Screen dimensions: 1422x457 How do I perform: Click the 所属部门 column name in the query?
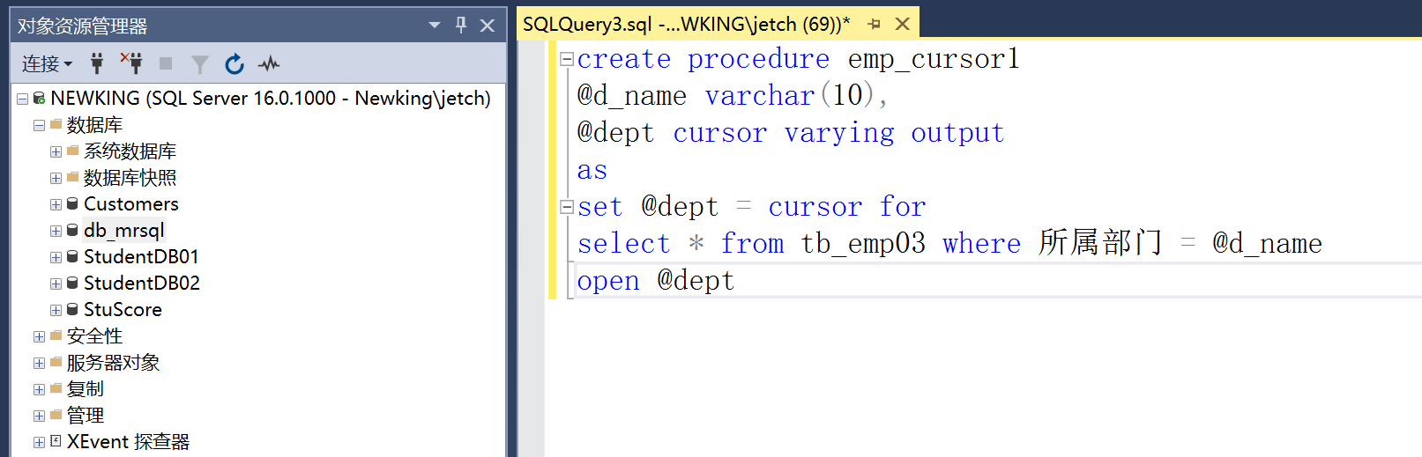click(1100, 243)
